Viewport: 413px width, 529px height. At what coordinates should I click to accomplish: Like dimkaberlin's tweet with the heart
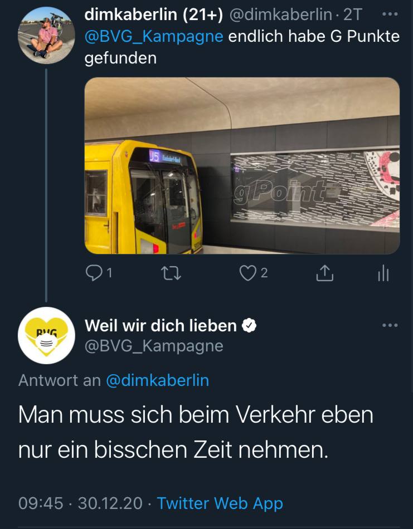(x=248, y=273)
